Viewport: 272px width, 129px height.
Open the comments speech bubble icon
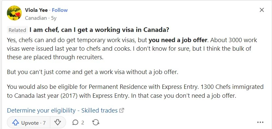(x=75, y=122)
